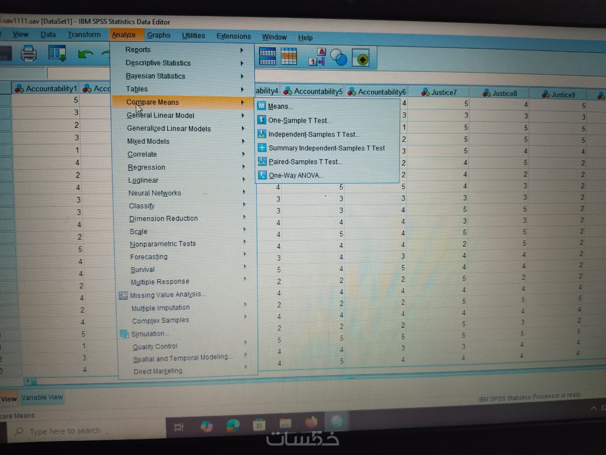
Task: Switch to the Variable View tab
Action: pos(42,397)
